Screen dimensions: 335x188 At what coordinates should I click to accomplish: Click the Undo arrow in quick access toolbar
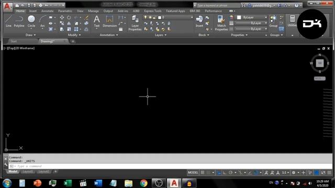tap(47, 5)
